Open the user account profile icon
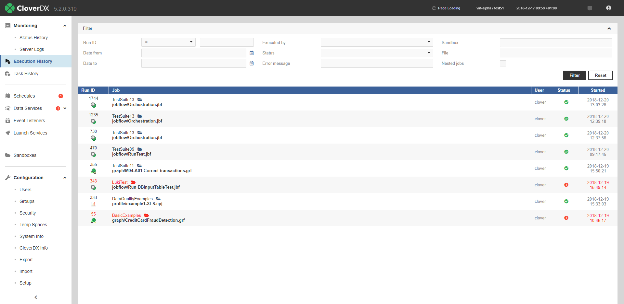This screenshot has width=624, height=304. tap(608, 8)
